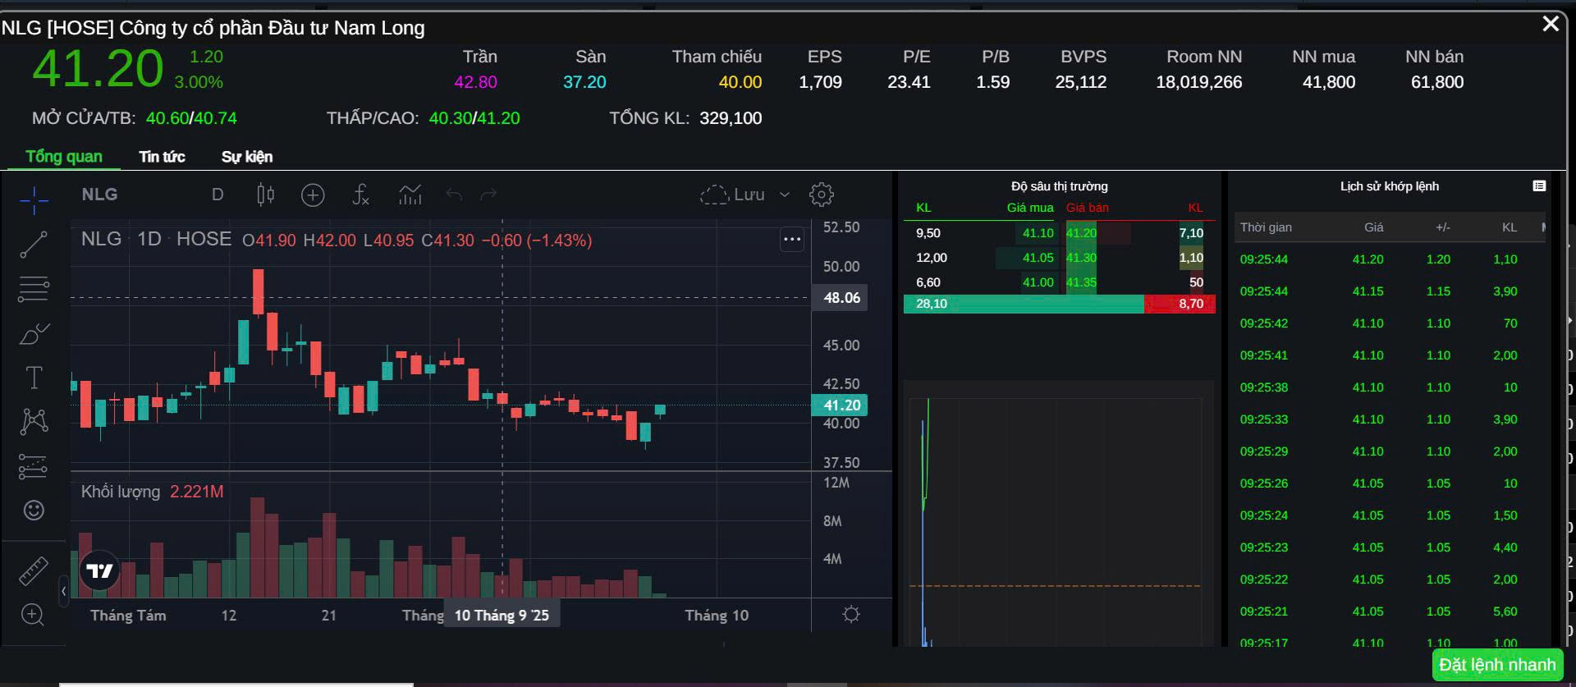This screenshot has height=687, width=1576.
Task: Open the chart patterns tool
Action: (34, 422)
